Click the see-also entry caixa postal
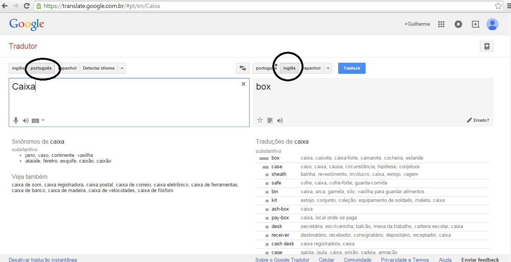Image resolution: width=511 pixels, height=262 pixels. tap(100, 184)
